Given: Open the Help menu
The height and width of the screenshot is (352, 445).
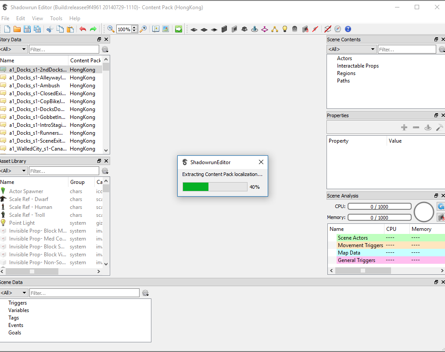Looking at the screenshot, I should [75, 18].
